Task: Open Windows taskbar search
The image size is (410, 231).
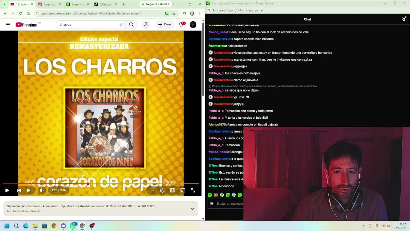Action: 16,226
